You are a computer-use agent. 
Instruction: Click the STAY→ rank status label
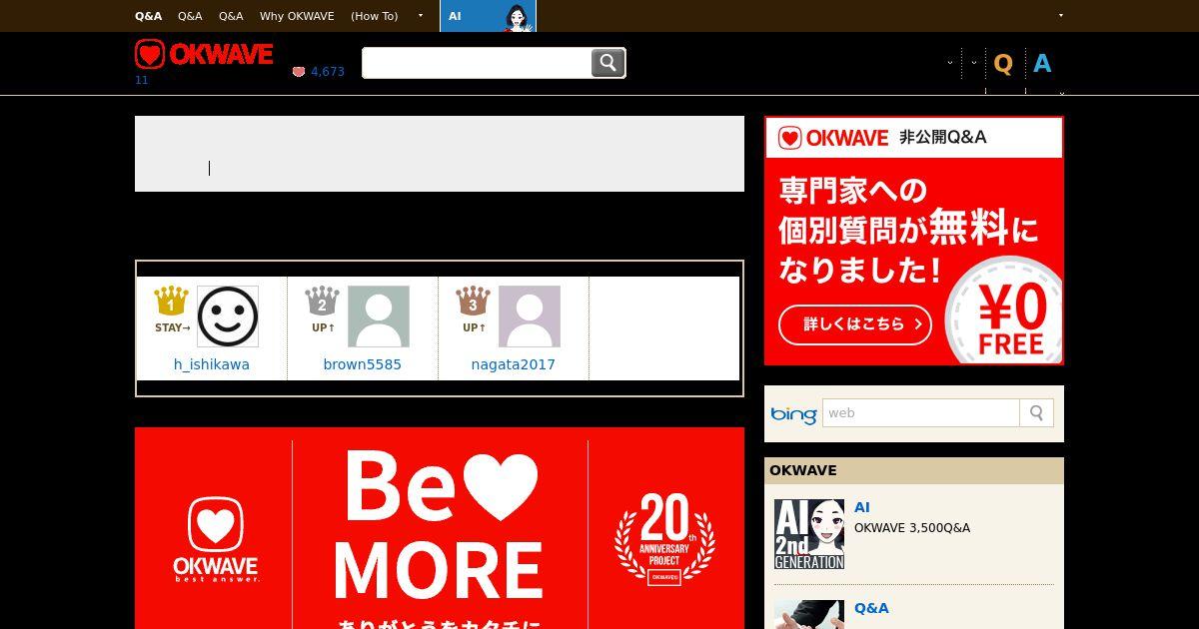coord(173,327)
